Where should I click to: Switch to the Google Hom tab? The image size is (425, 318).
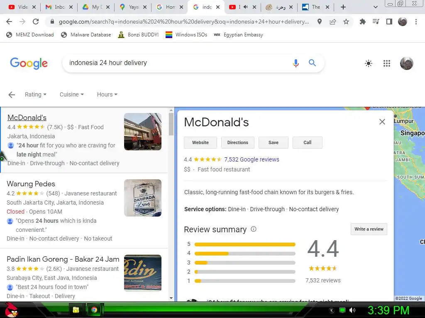tap(170, 7)
